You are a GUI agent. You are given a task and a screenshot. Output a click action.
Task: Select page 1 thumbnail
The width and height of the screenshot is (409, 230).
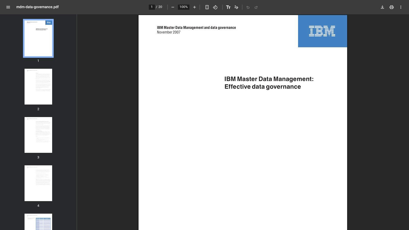[x=38, y=38]
